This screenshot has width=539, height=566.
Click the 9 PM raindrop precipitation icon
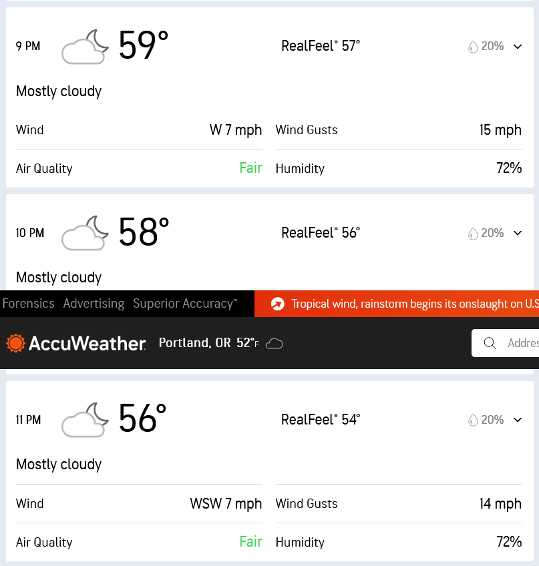(473, 47)
